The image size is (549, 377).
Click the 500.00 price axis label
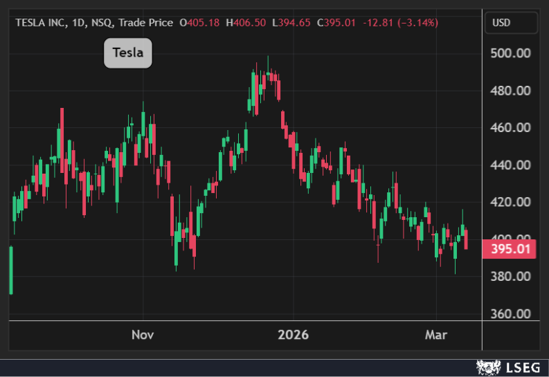[510, 53]
